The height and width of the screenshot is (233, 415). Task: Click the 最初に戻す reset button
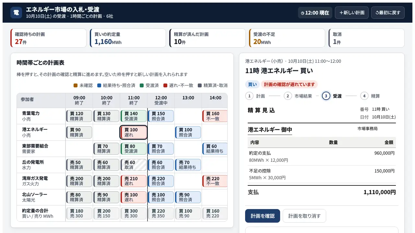(388, 13)
